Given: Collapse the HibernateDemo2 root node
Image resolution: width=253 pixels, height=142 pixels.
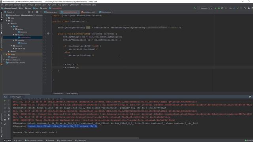Looking at the screenshot, I should click(x=4, y=15).
